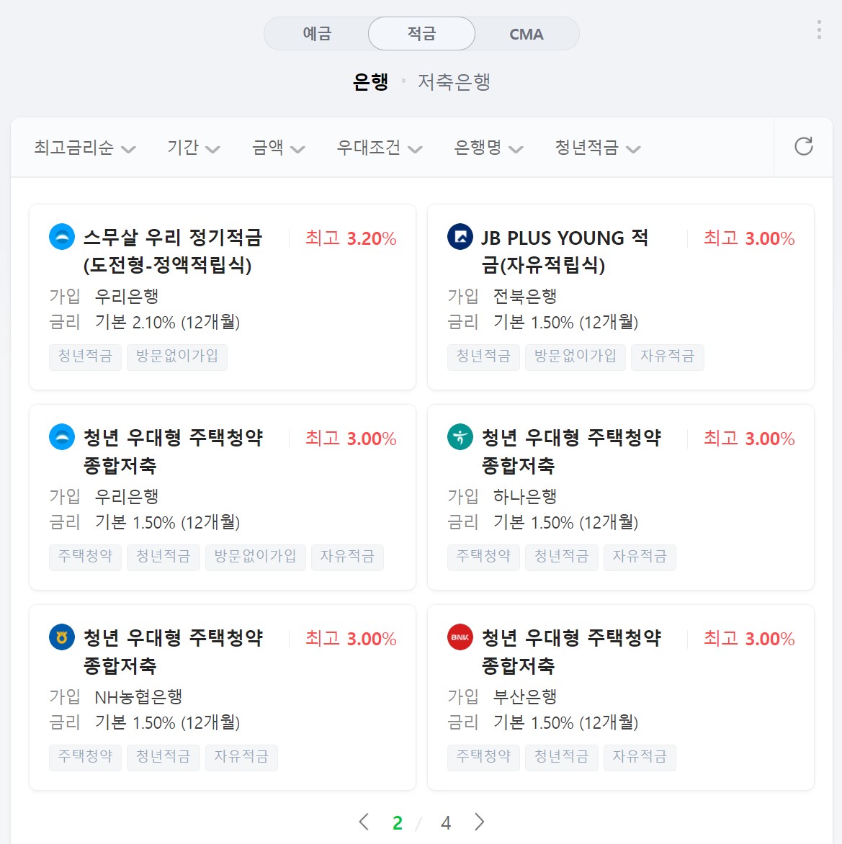The height and width of the screenshot is (844, 842).
Task: Go to previous page with left arrow
Action: click(x=364, y=822)
